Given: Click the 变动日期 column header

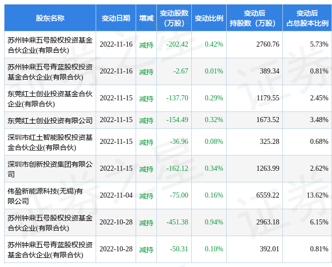Looking at the screenshot, I should 116,18.
